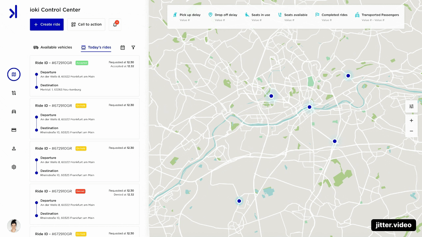422x237 pixels.
Task: Click the Call to action button
Action: 86,24
